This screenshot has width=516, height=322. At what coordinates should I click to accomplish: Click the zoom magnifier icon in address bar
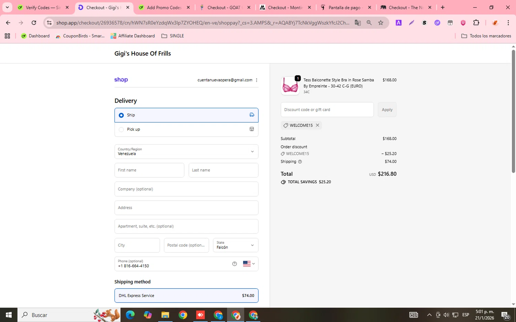pos(369,23)
